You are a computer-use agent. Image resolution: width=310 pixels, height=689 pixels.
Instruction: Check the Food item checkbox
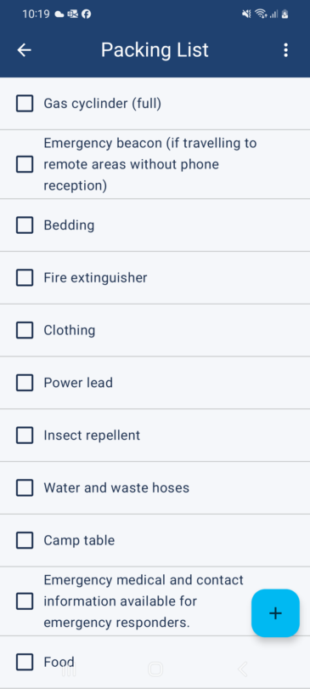(25, 662)
